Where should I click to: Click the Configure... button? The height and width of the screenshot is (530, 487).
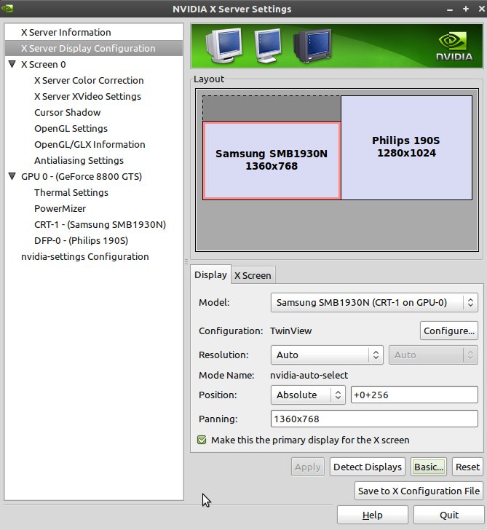coord(449,331)
